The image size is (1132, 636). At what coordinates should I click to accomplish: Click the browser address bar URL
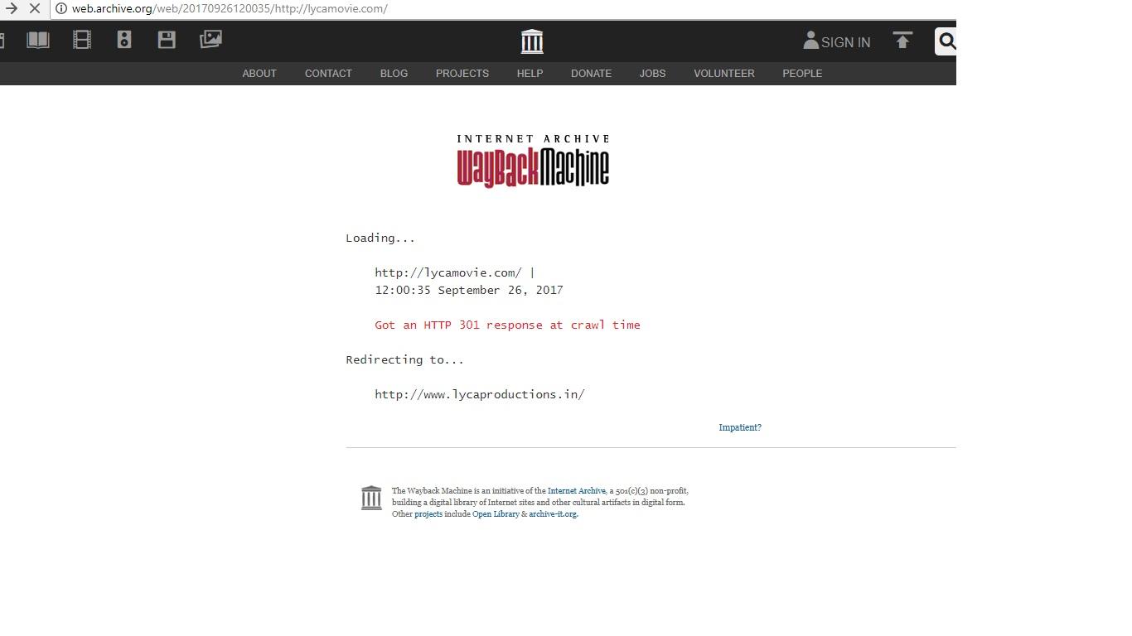(x=230, y=8)
